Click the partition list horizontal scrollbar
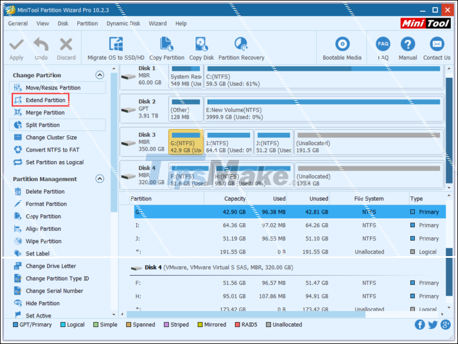Viewport: 458px width, 344px height. (246, 314)
